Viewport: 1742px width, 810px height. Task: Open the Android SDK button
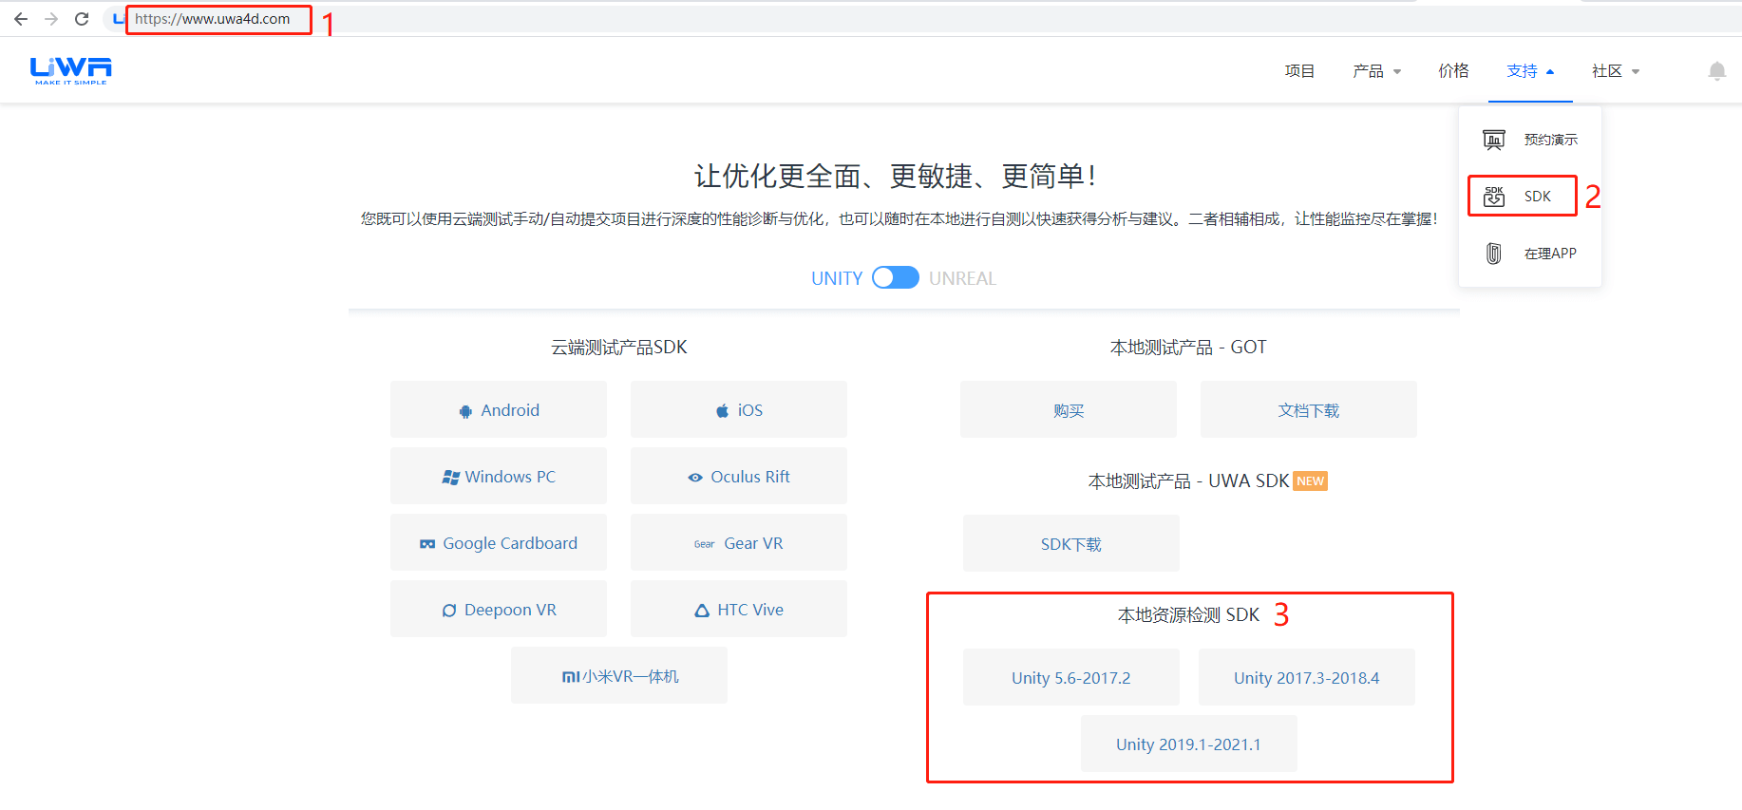click(x=499, y=409)
